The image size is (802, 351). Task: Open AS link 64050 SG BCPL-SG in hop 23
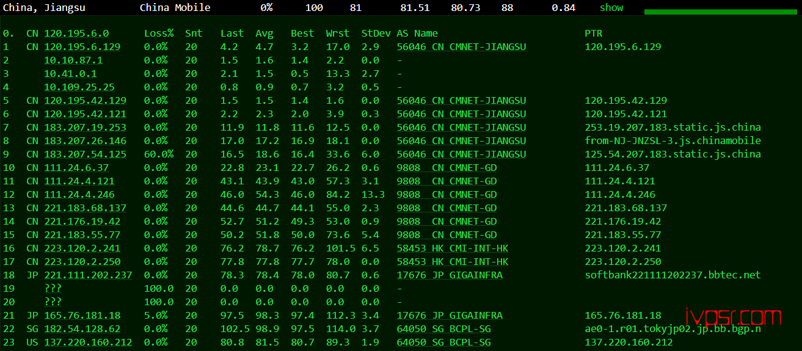443,342
